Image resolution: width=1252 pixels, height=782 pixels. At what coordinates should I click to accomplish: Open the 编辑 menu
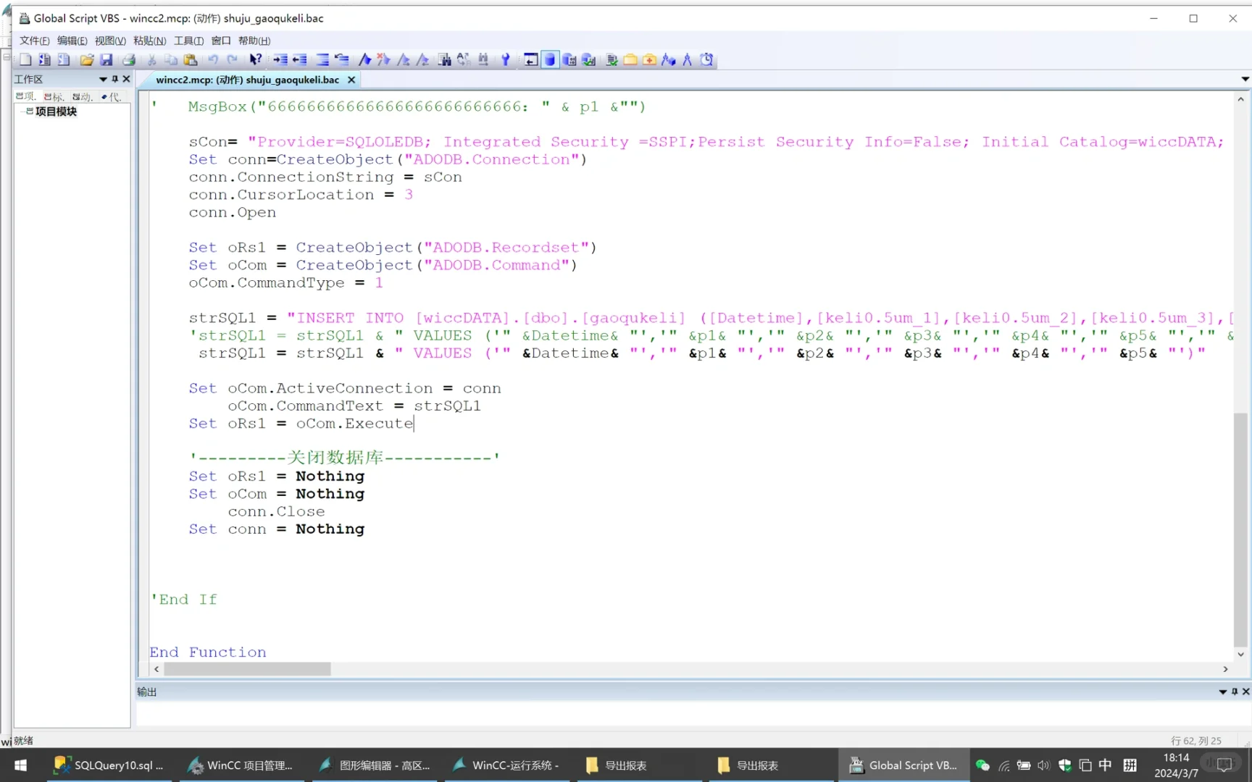(72, 41)
